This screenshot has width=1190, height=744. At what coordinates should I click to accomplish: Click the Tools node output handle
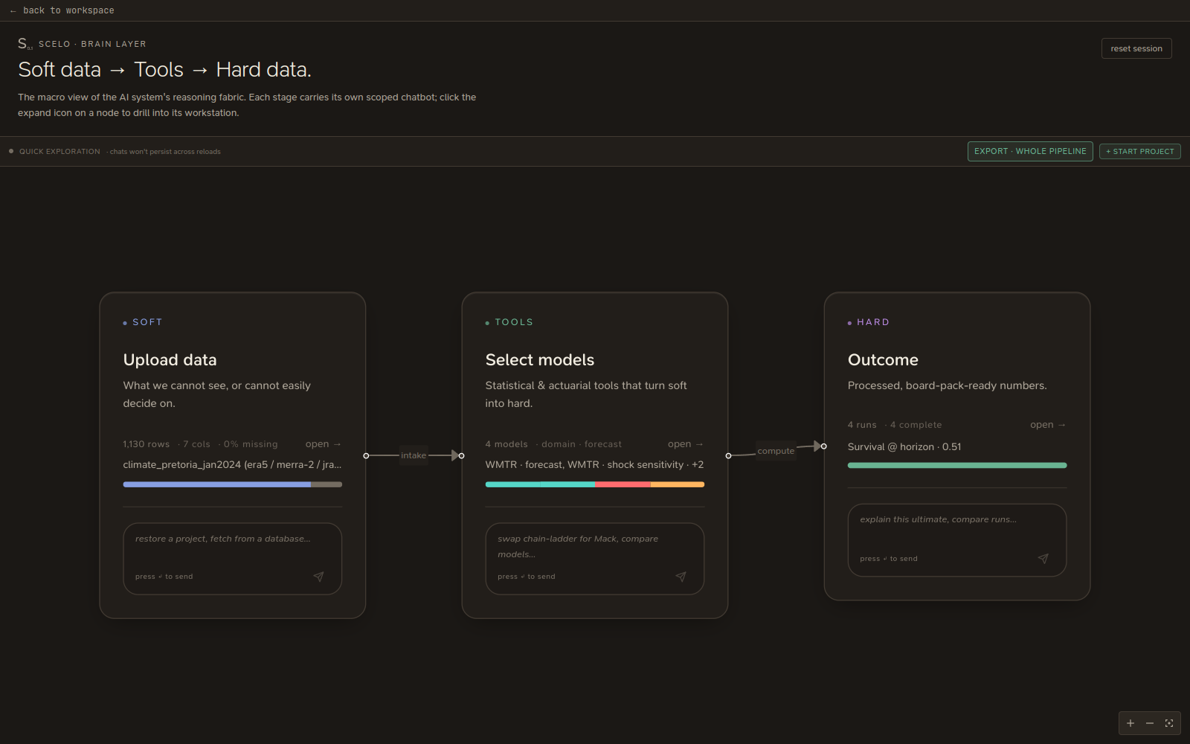pyautogui.click(x=728, y=455)
